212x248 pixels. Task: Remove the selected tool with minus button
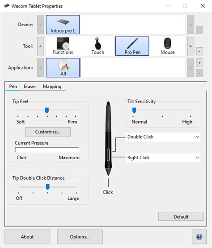(x=199, y=51)
